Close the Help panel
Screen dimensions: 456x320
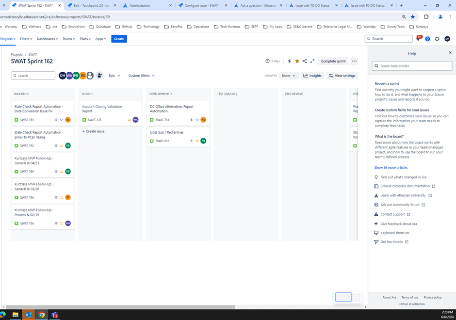(x=450, y=53)
